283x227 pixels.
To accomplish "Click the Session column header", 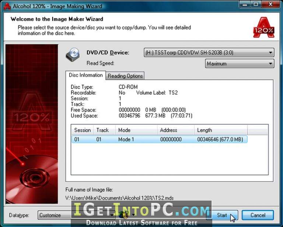I will click(x=83, y=130).
